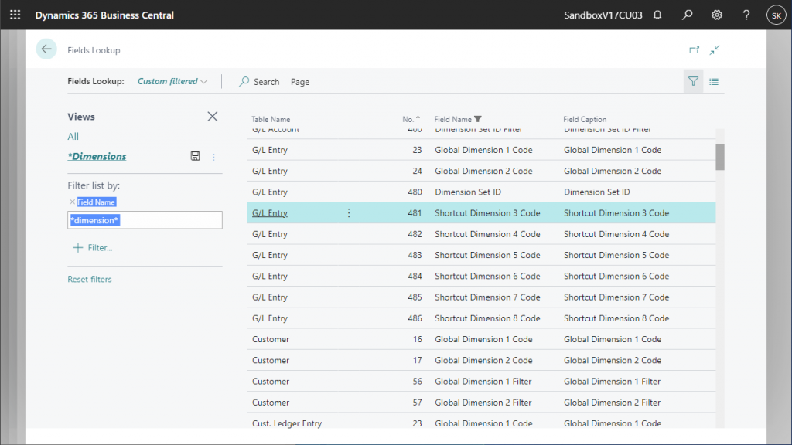Switch the list layout view icon
Image resolution: width=792 pixels, height=445 pixels.
pyautogui.click(x=714, y=81)
